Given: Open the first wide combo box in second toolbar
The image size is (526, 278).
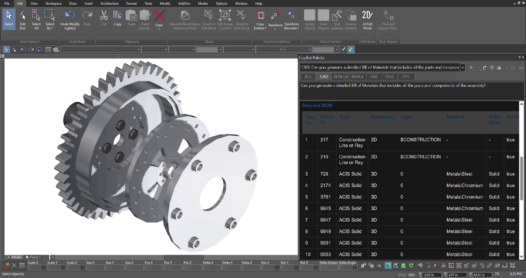Looking at the screenshot, I should [100, 50].
